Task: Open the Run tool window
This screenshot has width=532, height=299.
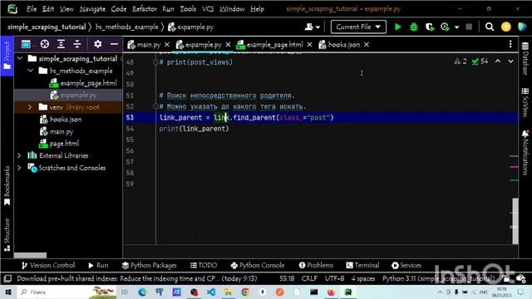Action: click(x=98, y=266)
